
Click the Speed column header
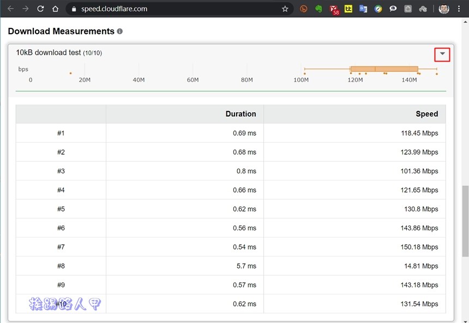pos(426,114)
